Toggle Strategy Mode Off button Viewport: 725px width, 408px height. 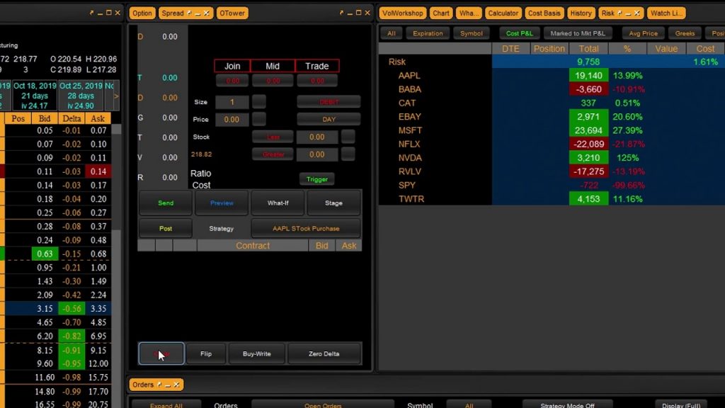click(567, 405)
